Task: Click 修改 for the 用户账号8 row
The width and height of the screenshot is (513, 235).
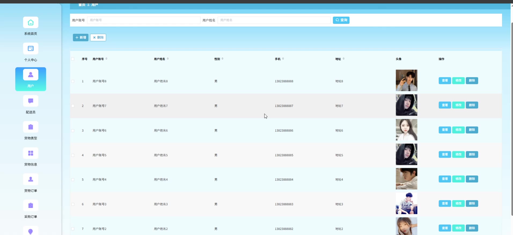Action: click(458, 80)
